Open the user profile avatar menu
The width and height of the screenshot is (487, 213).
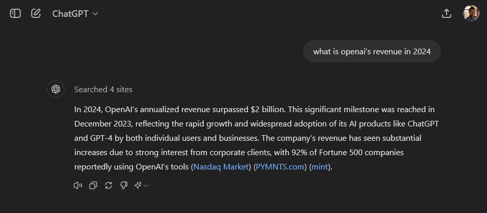pos(471,14)
